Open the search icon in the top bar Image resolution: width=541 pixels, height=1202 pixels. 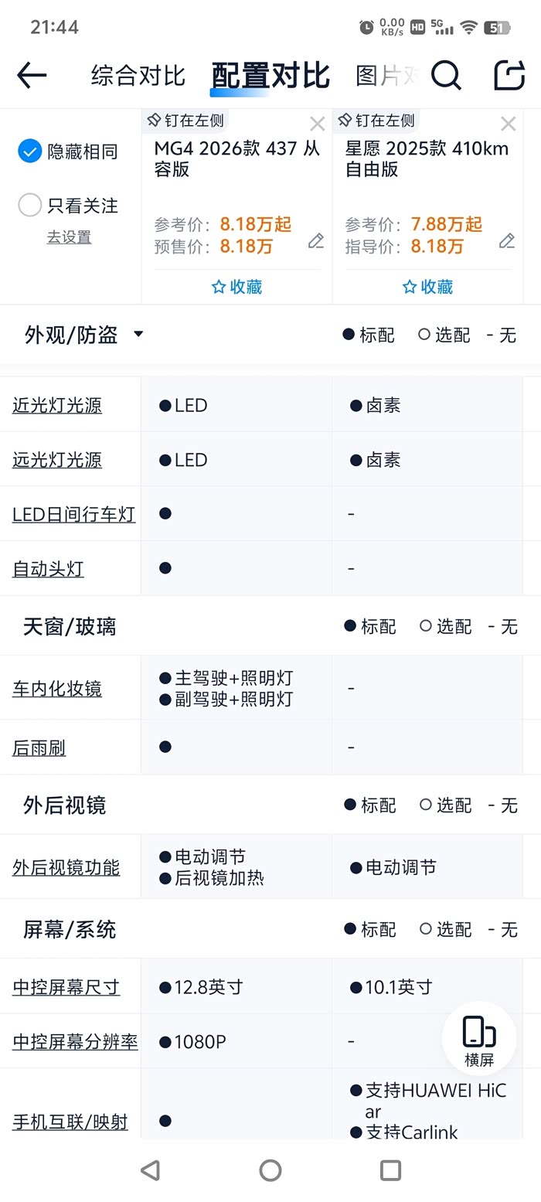click(x=446, y=76)
